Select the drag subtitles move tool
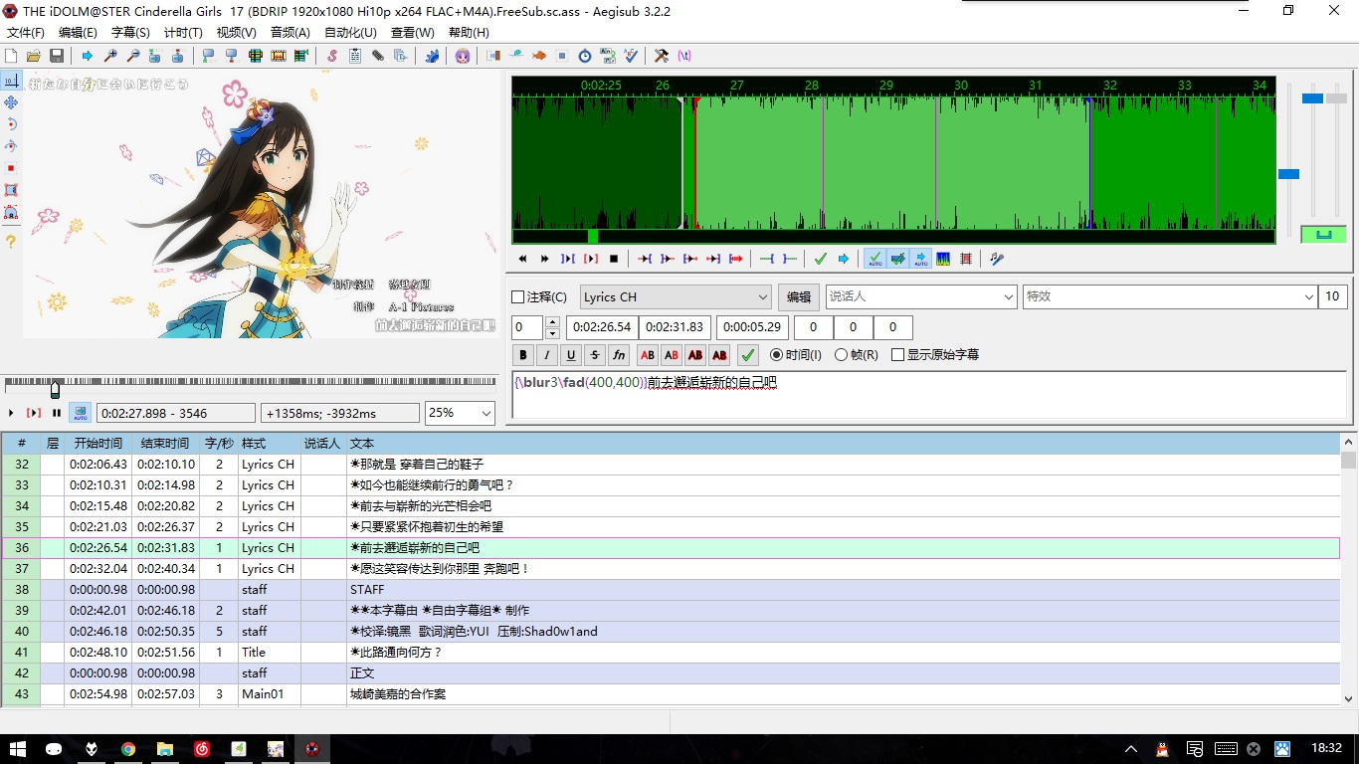The height and width of the screenshot is (764, 1359). click(x=11, y=102)
